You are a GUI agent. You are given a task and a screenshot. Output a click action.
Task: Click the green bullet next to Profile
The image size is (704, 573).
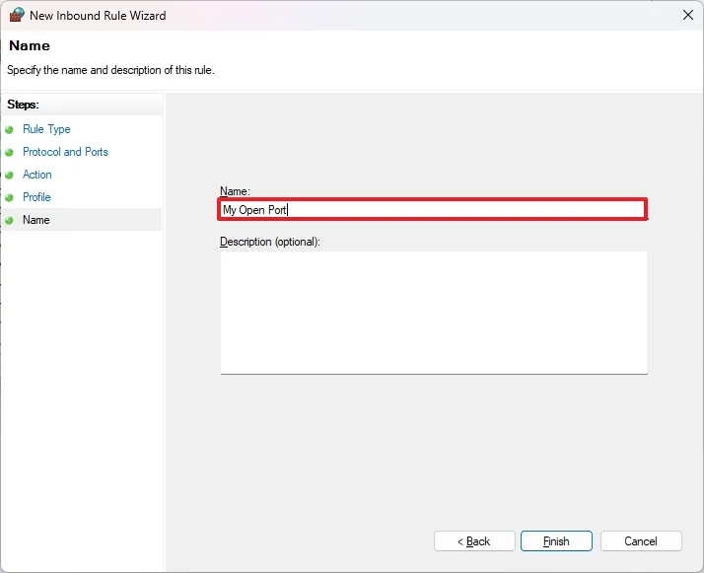10,197
